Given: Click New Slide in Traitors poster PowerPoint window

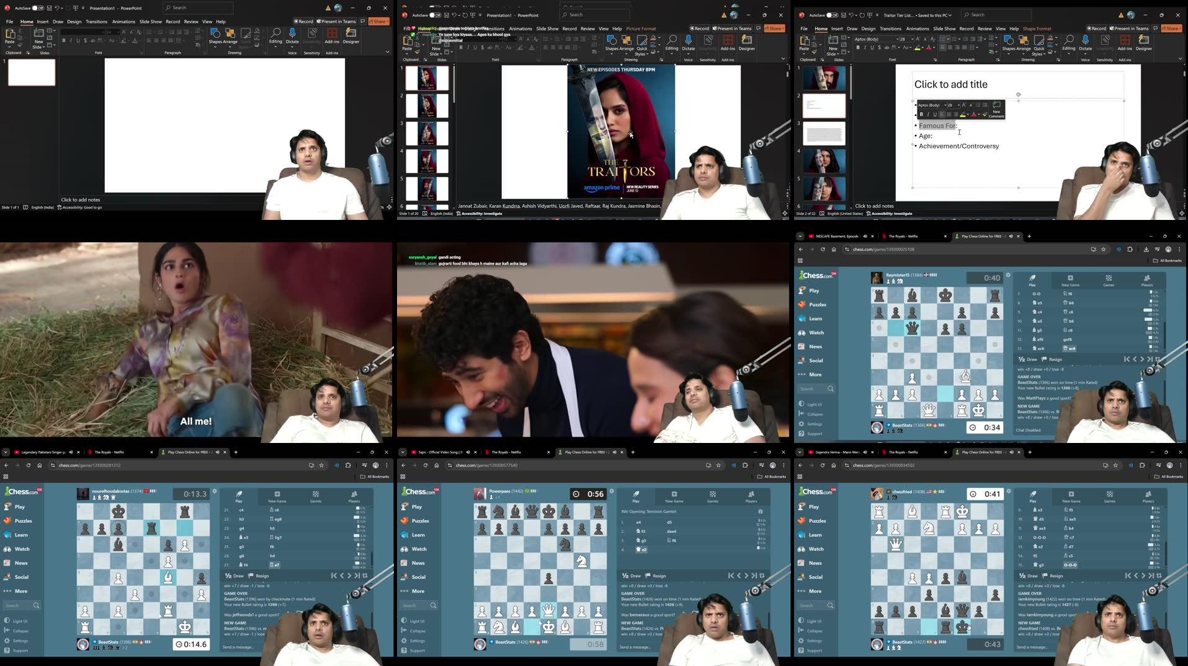Looking at the screenshot, I should (436, 45).
